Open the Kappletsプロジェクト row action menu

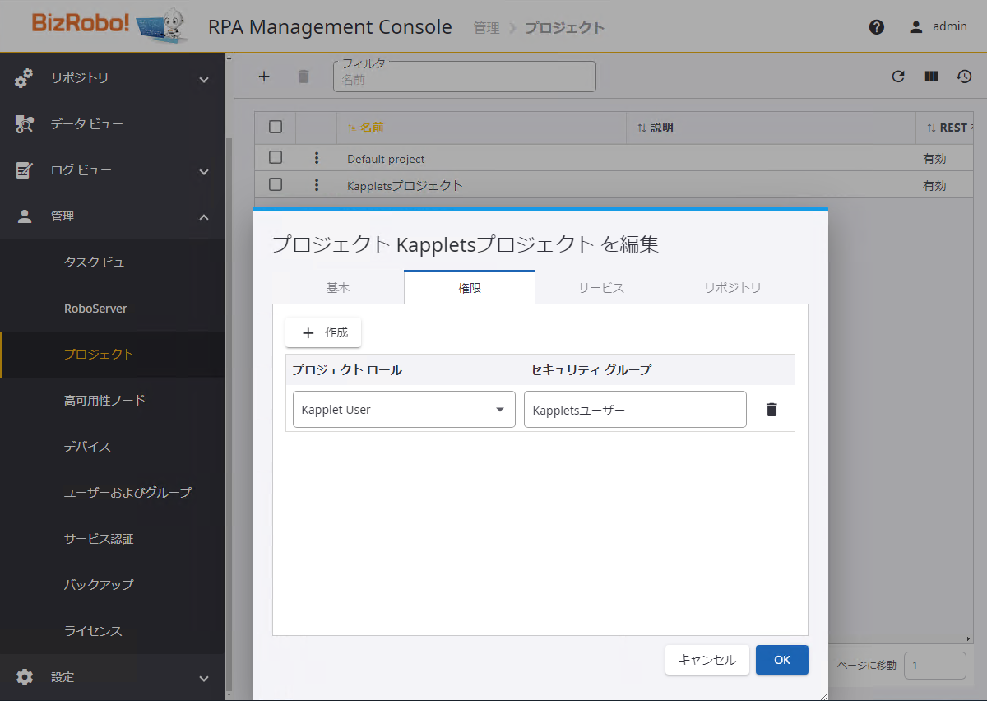click(317, 185)
